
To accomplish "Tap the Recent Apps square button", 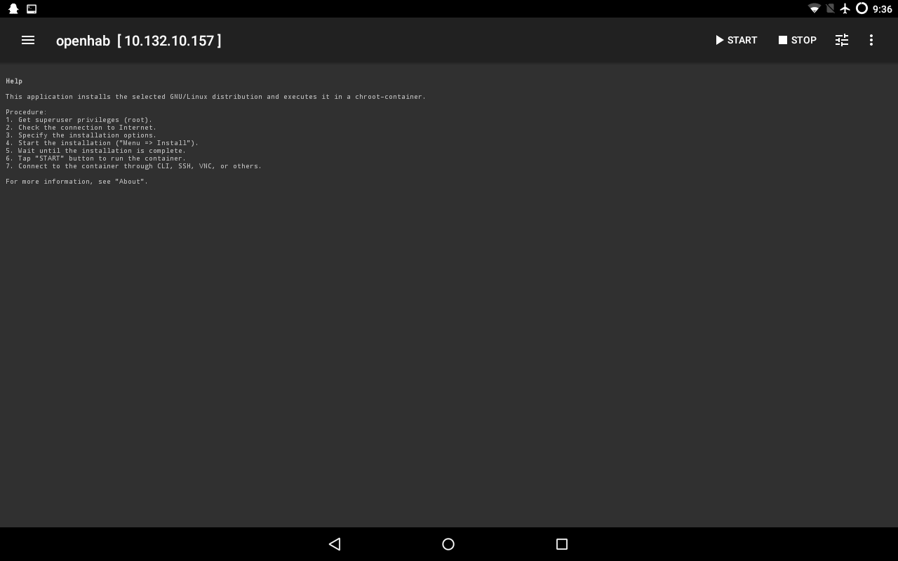I will 561,543.
